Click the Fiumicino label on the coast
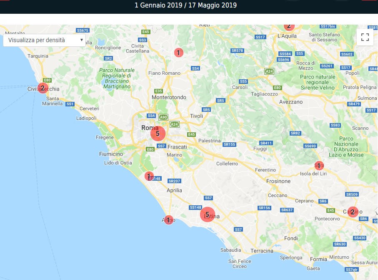Screen dimensions: 378x280 pyautogui.click(x=111, y=154)
